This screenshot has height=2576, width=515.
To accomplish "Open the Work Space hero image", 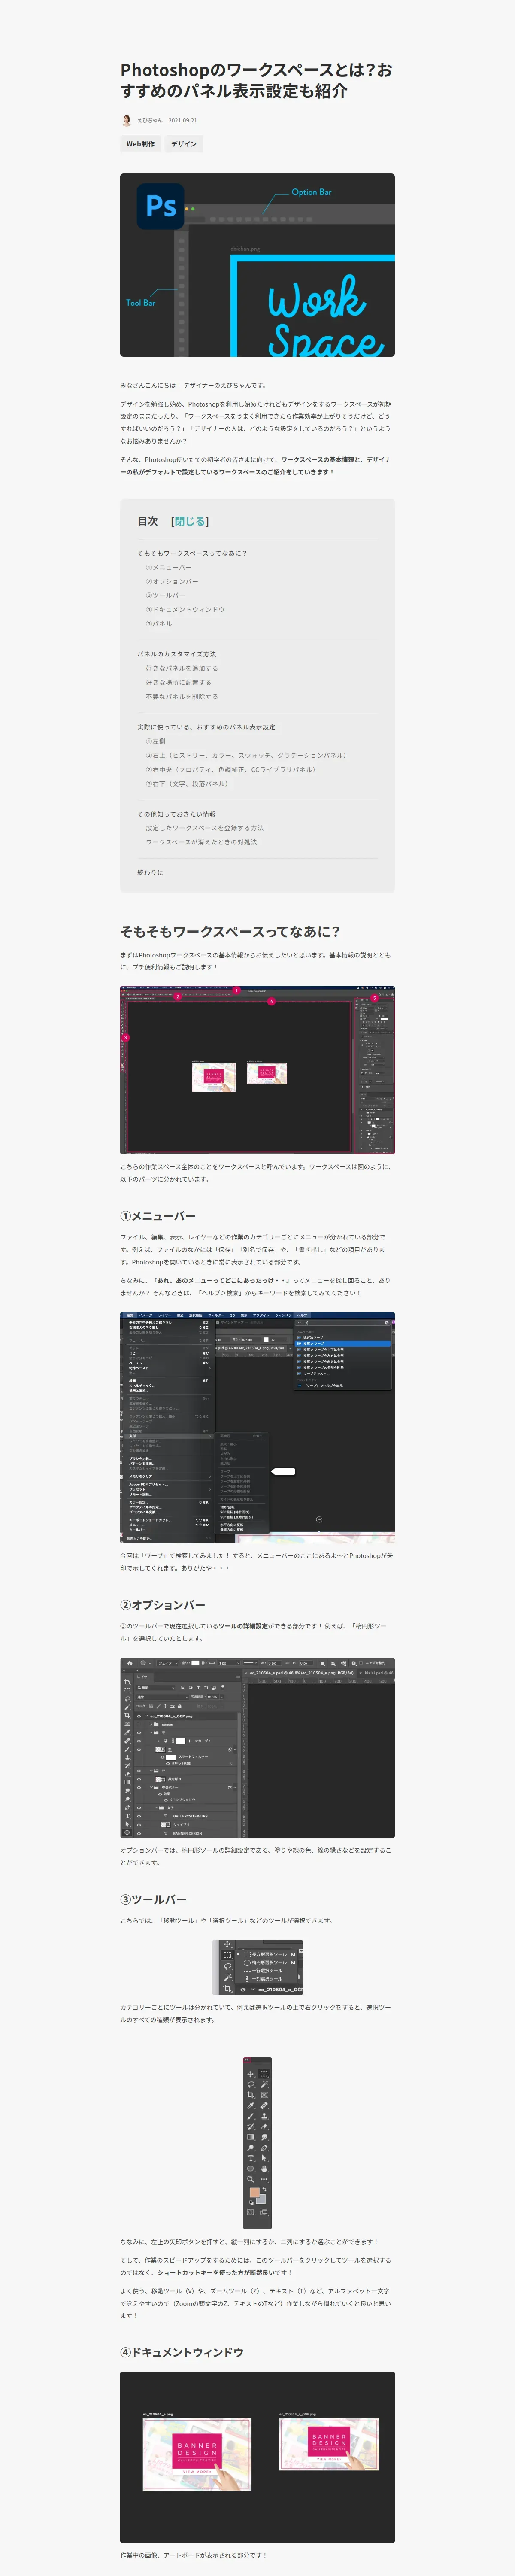I will pyautogui.click(x=257, y=265).
